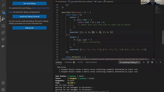Open the Manage gear icon
The width and height of the screenshot is (164, 92).
pos(3,90)
